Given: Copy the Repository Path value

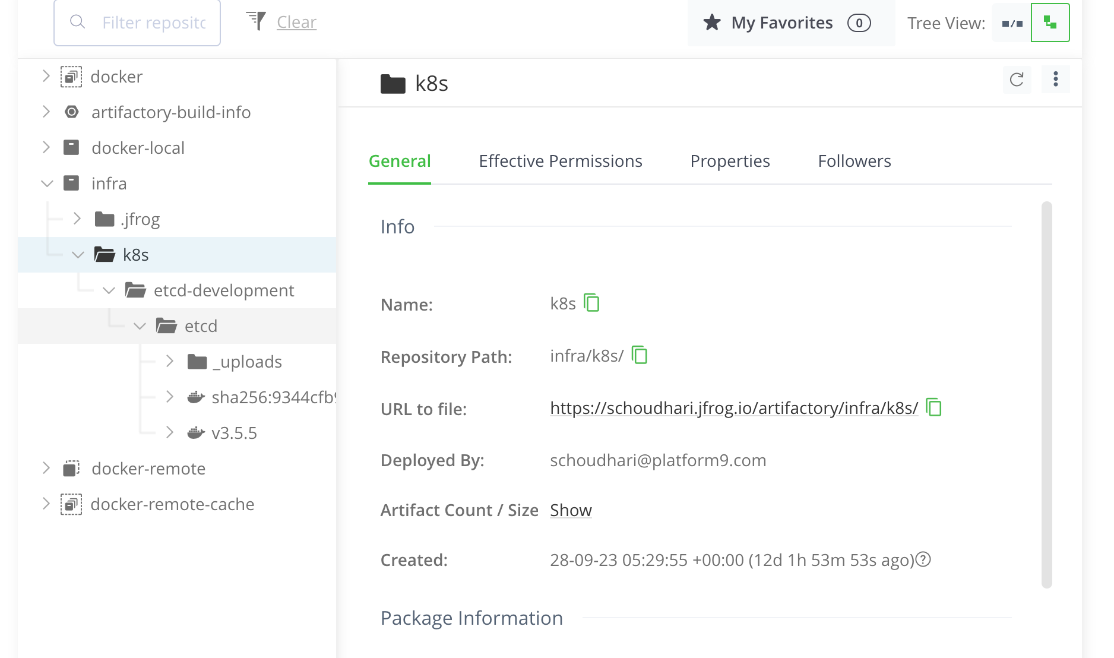Looking at the screenshot, I should [640, 355].
